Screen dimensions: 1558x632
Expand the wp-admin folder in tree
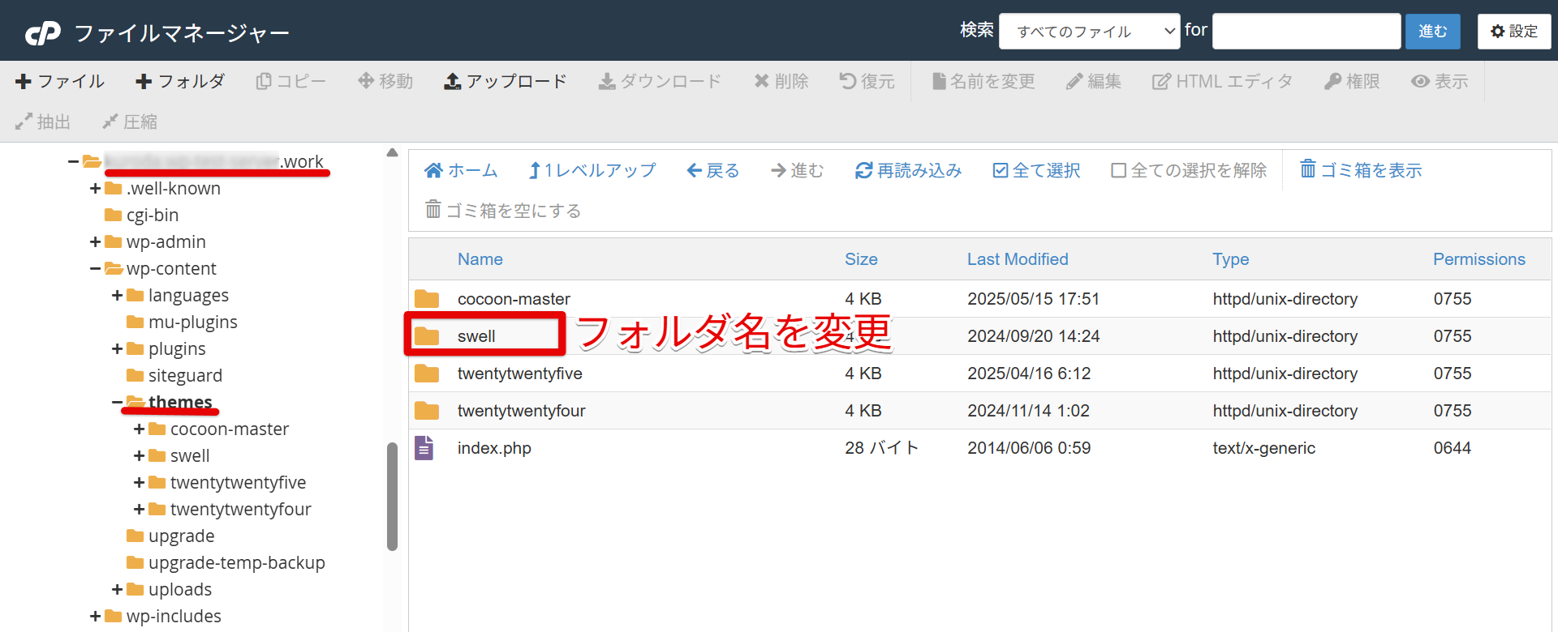pos(96,242)
